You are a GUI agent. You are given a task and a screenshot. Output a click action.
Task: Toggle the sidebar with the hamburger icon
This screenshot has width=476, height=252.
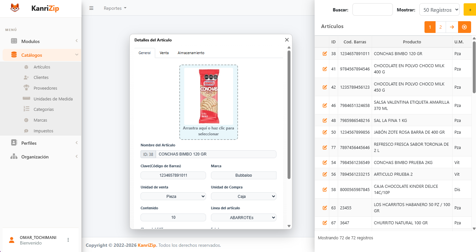tap(91, 8)
